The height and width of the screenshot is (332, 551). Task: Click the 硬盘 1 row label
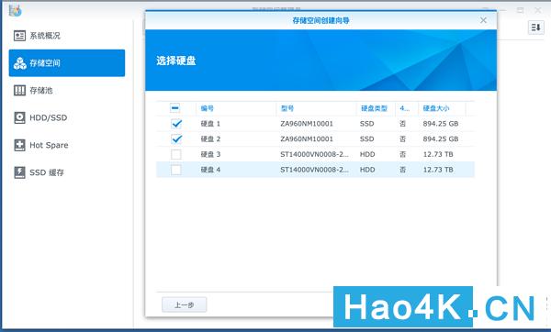pyautogui.click(x=210, y=124)
